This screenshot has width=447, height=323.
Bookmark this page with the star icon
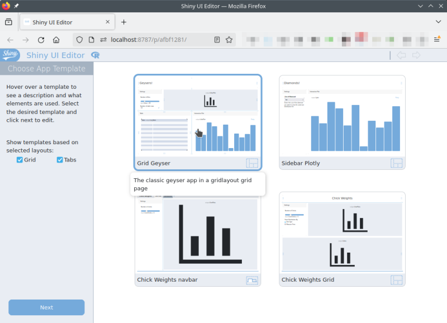(229, 40)
